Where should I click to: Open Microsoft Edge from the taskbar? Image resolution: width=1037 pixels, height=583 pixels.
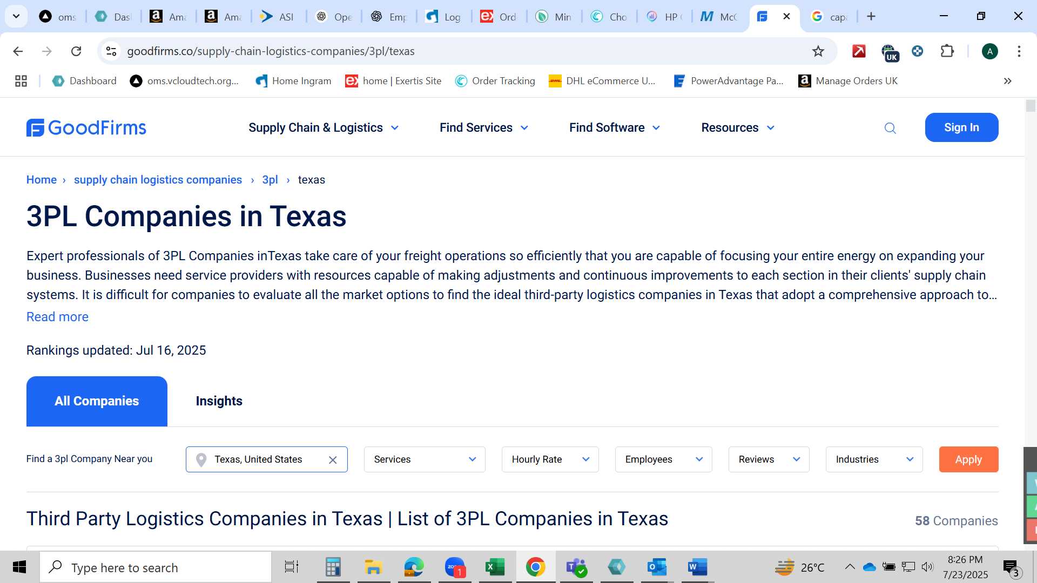414,567
